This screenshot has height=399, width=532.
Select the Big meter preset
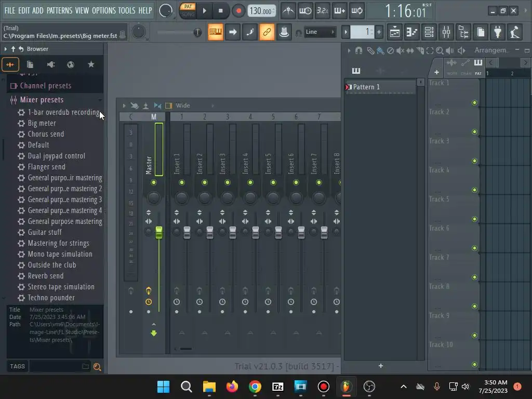(42, 123)
